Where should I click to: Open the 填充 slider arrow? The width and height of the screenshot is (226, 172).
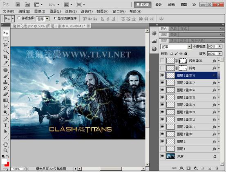pos(220,54)
